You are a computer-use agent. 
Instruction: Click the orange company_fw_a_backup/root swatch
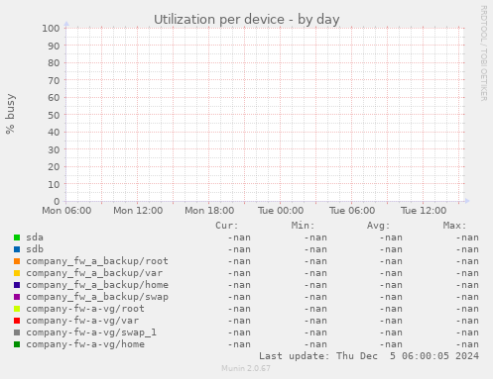(x=17, y=261)
